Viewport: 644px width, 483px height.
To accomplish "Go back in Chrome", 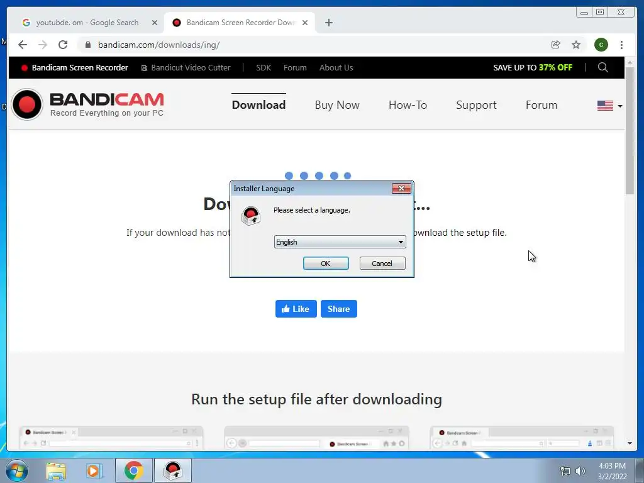I will point(23,45).
